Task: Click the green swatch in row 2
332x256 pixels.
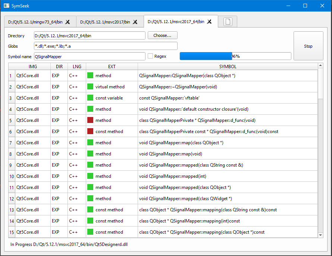Action: (90, 86)
